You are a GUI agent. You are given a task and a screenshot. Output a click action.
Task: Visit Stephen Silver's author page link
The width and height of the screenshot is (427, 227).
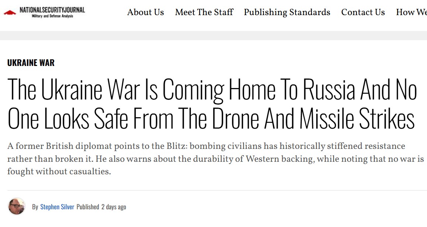pyautogui.click(x=57, y=207)
